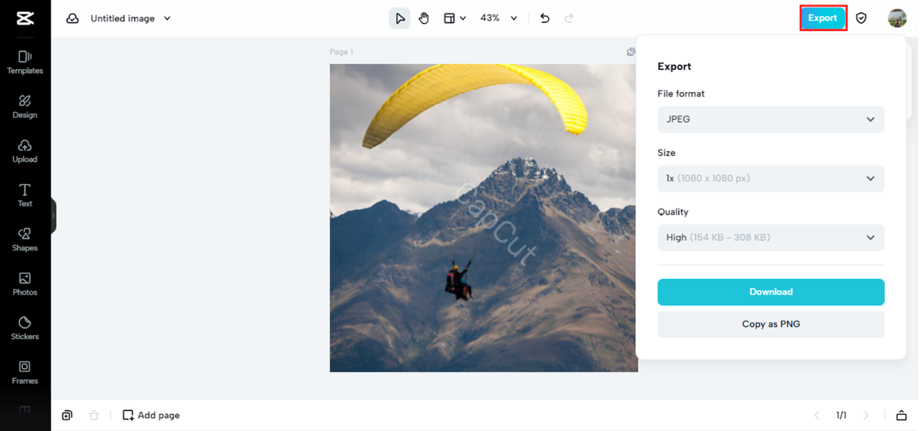Viewport: 920px width, 431px height.
Task: Open the Stickers panel
Action: coord(25,328)
